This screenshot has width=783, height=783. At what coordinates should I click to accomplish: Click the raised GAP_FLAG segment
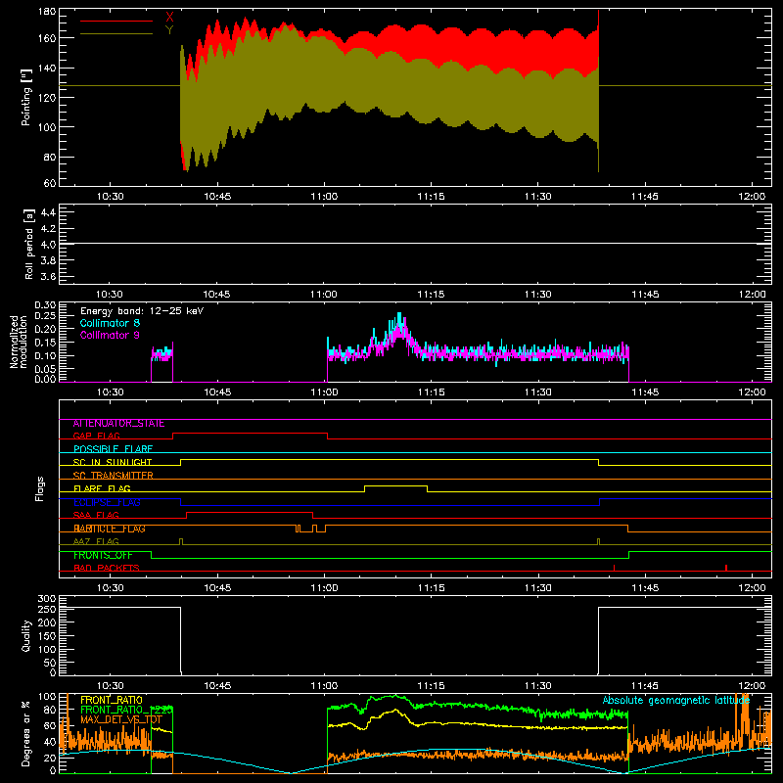point(251,434)
